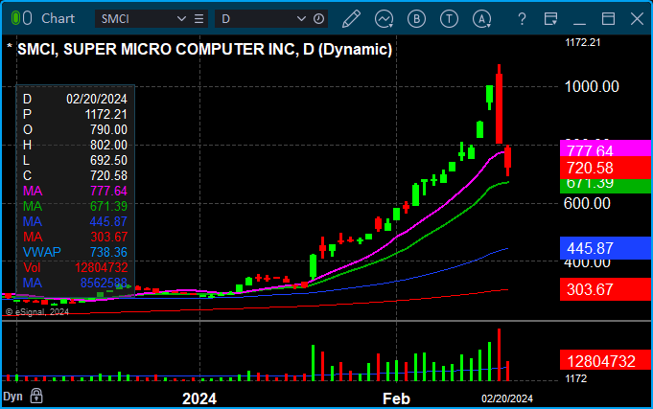Minimize the chart window
Image resolution: width=653 pixels, height=409 pixels.
(x=579, y=23)
